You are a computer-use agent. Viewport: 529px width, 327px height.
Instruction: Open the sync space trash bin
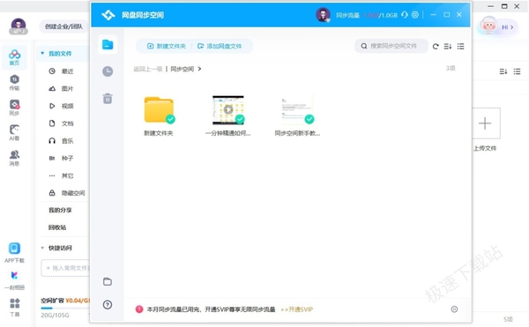pyautogui.click(x=108, y=99)
